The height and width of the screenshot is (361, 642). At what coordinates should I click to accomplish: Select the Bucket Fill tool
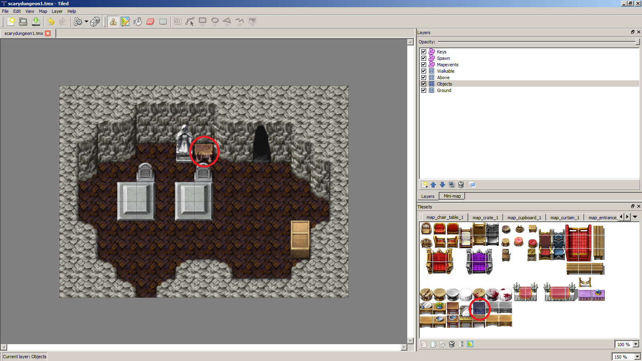138,21
